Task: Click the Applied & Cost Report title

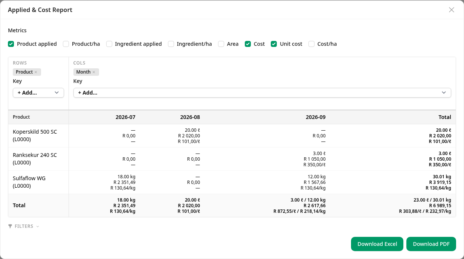Action: (x=40, y=10)
